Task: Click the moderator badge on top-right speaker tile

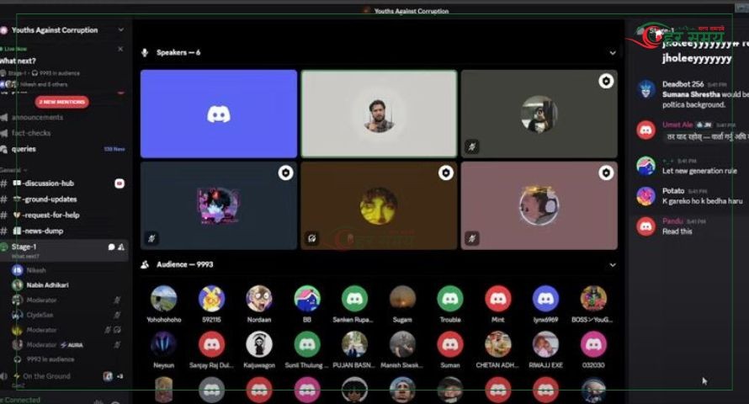Action: pyautogui.click(x=606, y=81)
